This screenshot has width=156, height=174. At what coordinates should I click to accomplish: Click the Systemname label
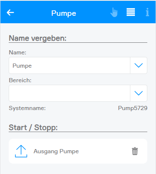pos(27,108)
